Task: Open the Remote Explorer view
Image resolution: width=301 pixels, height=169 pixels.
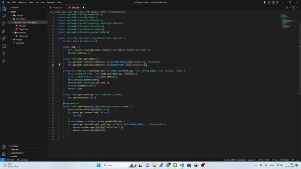Action: [4, 46]
